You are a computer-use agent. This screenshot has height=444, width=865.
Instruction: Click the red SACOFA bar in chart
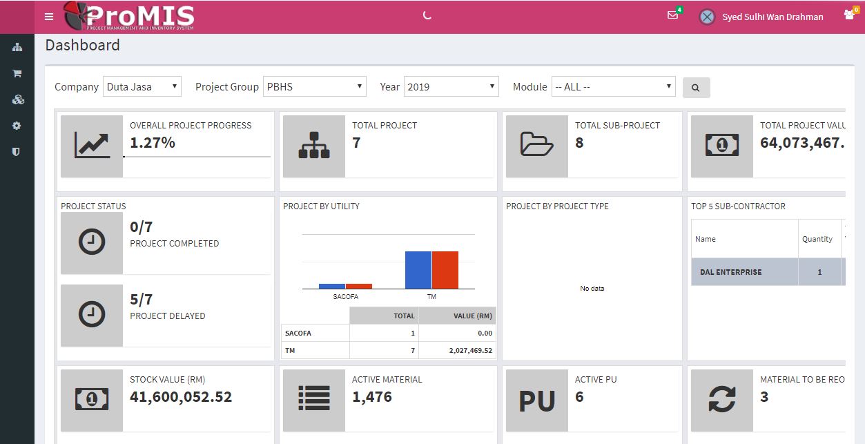click(x=359, y=286)
